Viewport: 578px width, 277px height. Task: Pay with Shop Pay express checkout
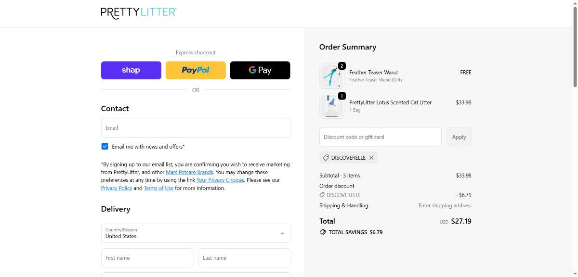click(131, 70)
